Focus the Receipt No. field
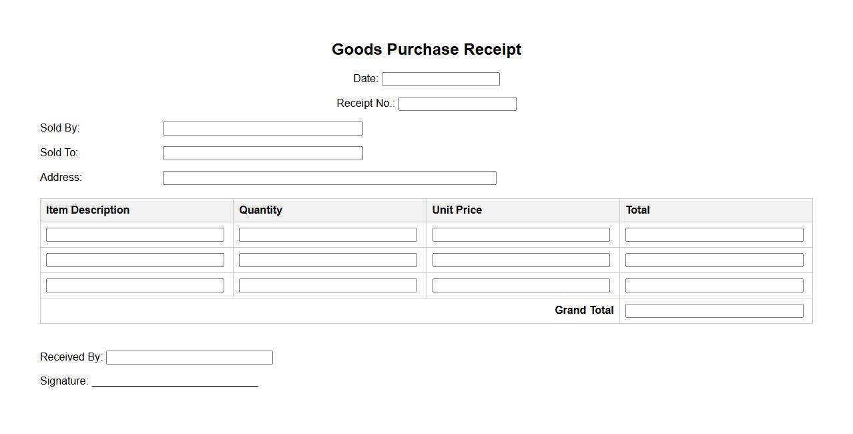Image resolution: width=853 pixels, height=434 pixels. [457, 104]
